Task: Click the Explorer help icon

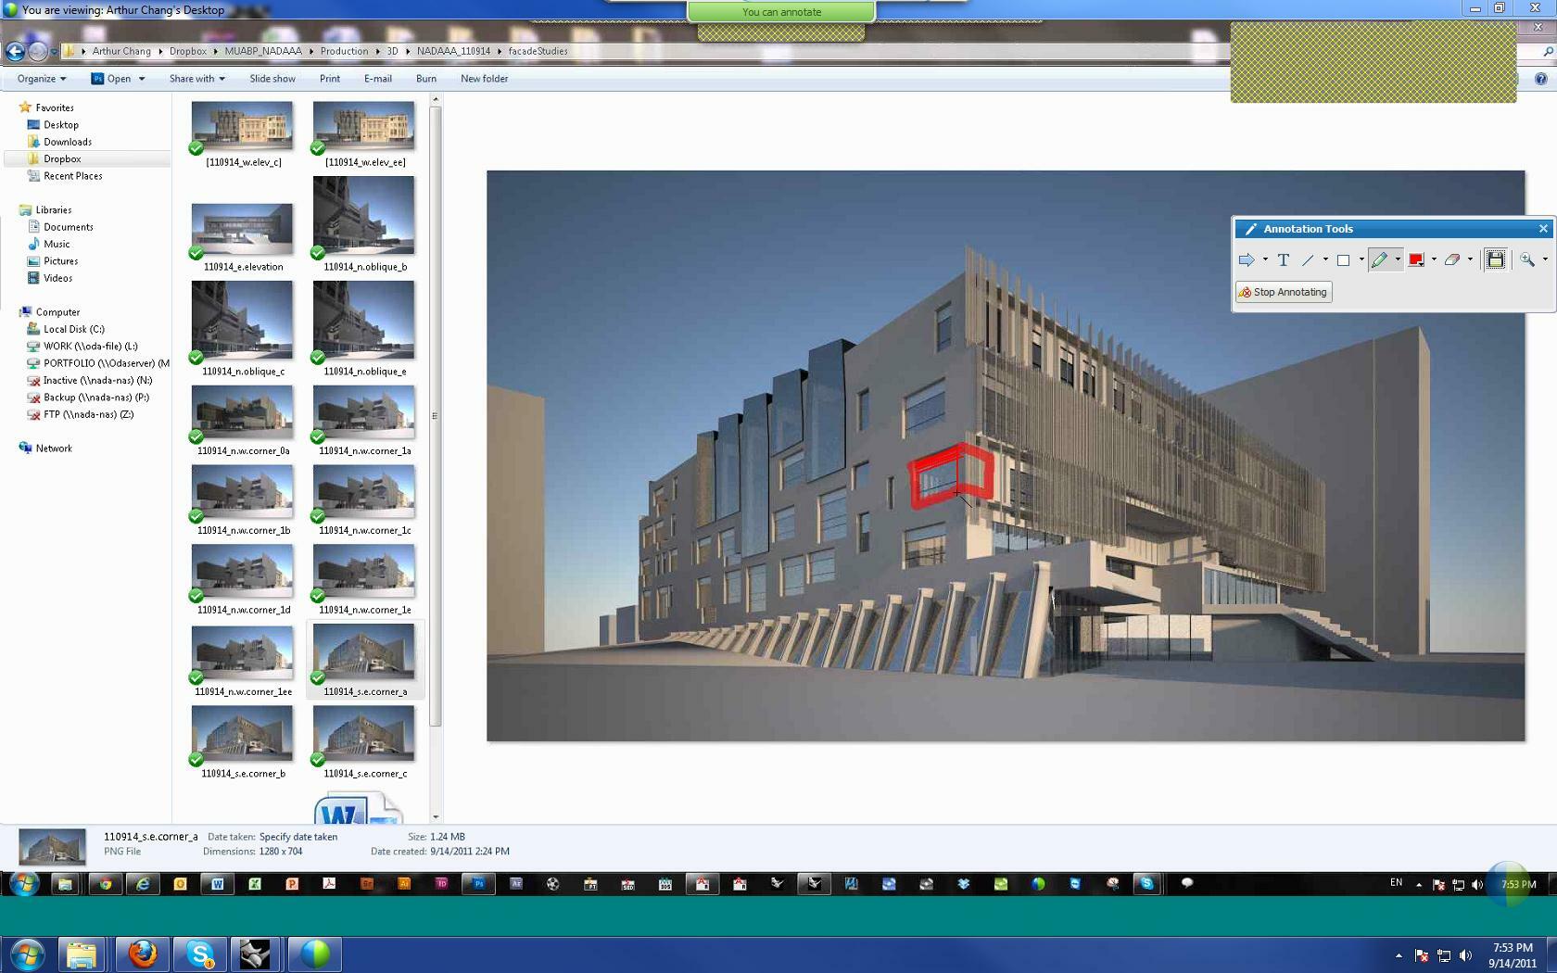Action: click(1541, 79)
